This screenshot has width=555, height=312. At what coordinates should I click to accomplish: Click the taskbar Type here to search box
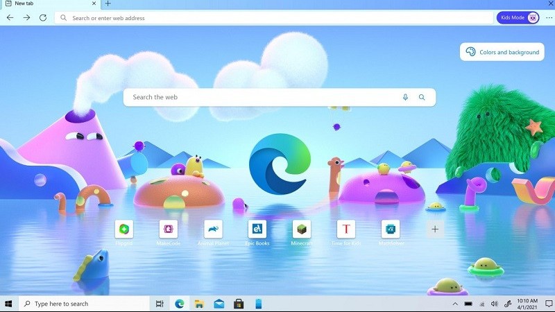[84, 304]
